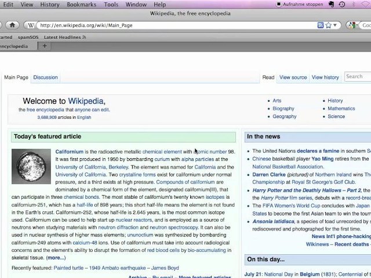Open Time Machine icon in menu bar

pos(342,5)
